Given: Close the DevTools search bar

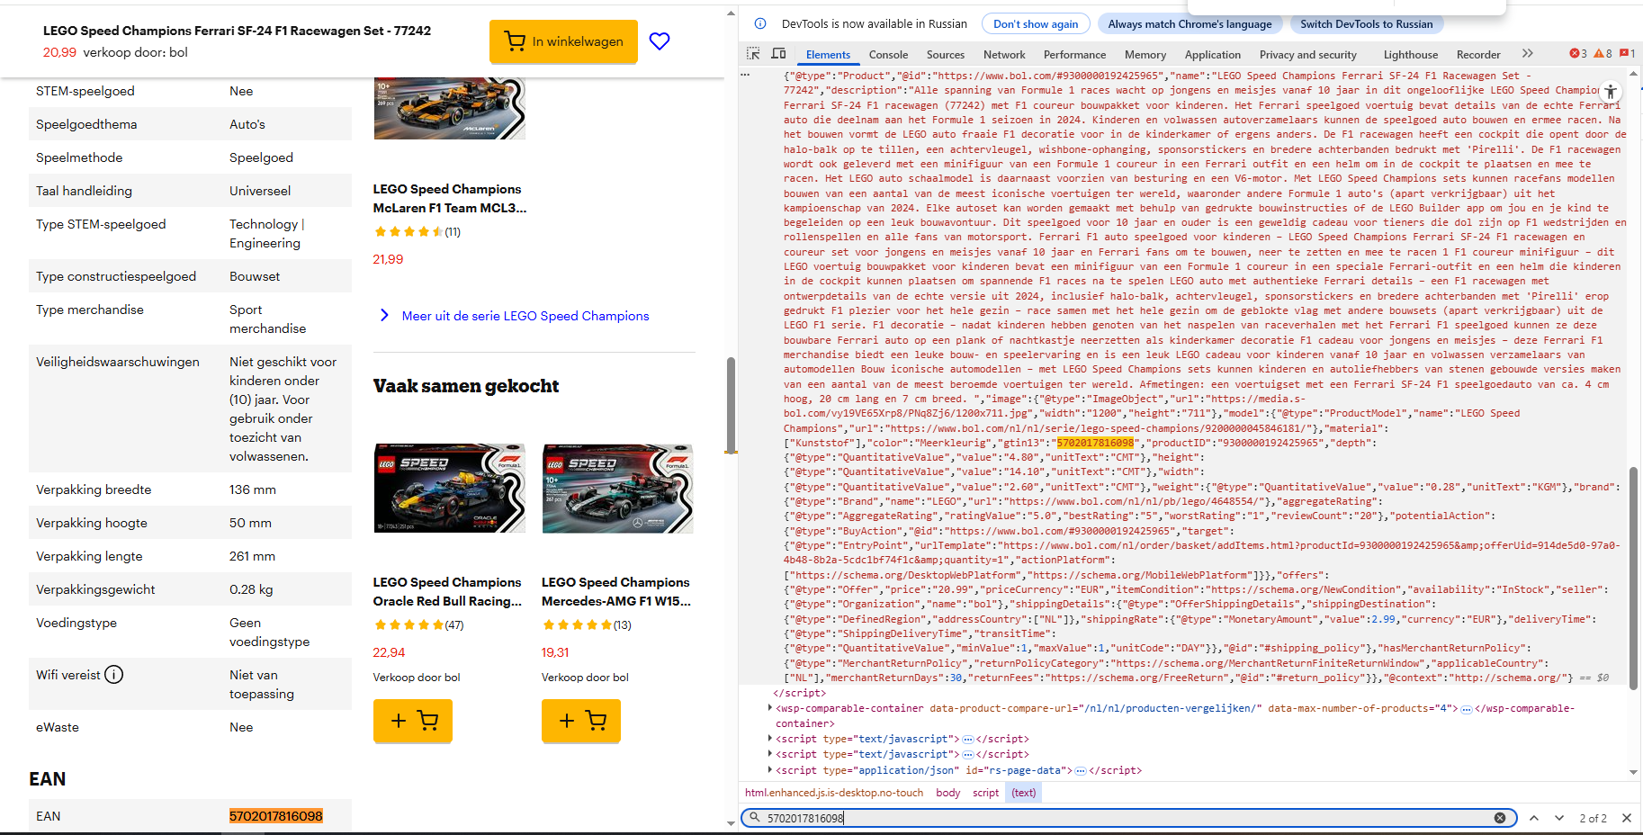Looking at the screenshot, I should (x=1627, y=818).
